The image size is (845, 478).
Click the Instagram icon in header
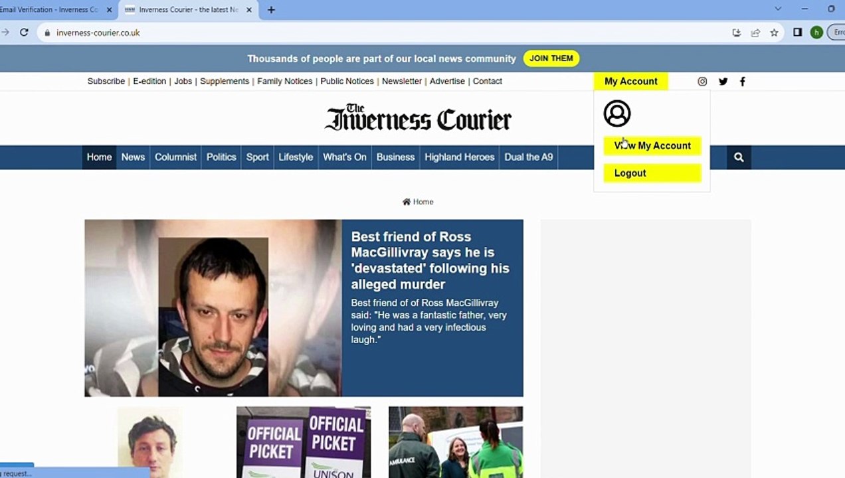[702, 82]
